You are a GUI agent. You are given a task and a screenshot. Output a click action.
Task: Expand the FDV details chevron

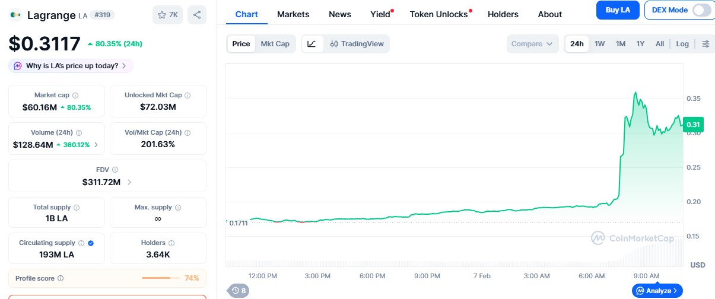(129, 182)
